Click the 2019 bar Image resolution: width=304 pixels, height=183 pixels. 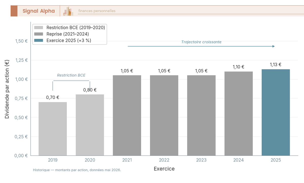point(53,129)
